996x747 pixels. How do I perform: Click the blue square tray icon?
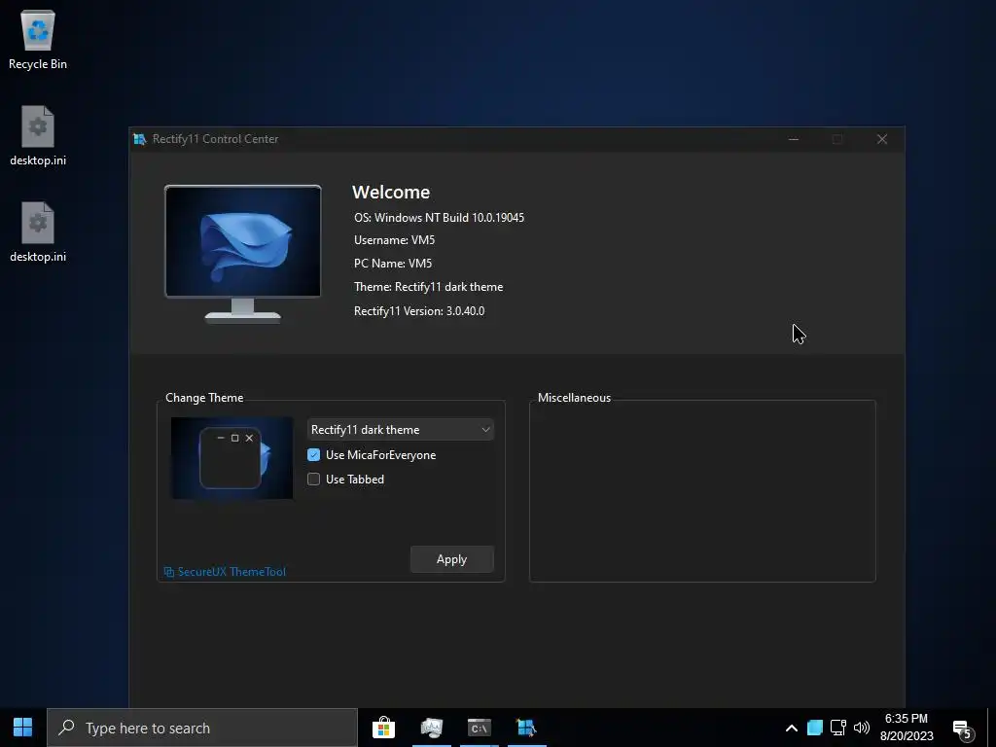[815, 728]
